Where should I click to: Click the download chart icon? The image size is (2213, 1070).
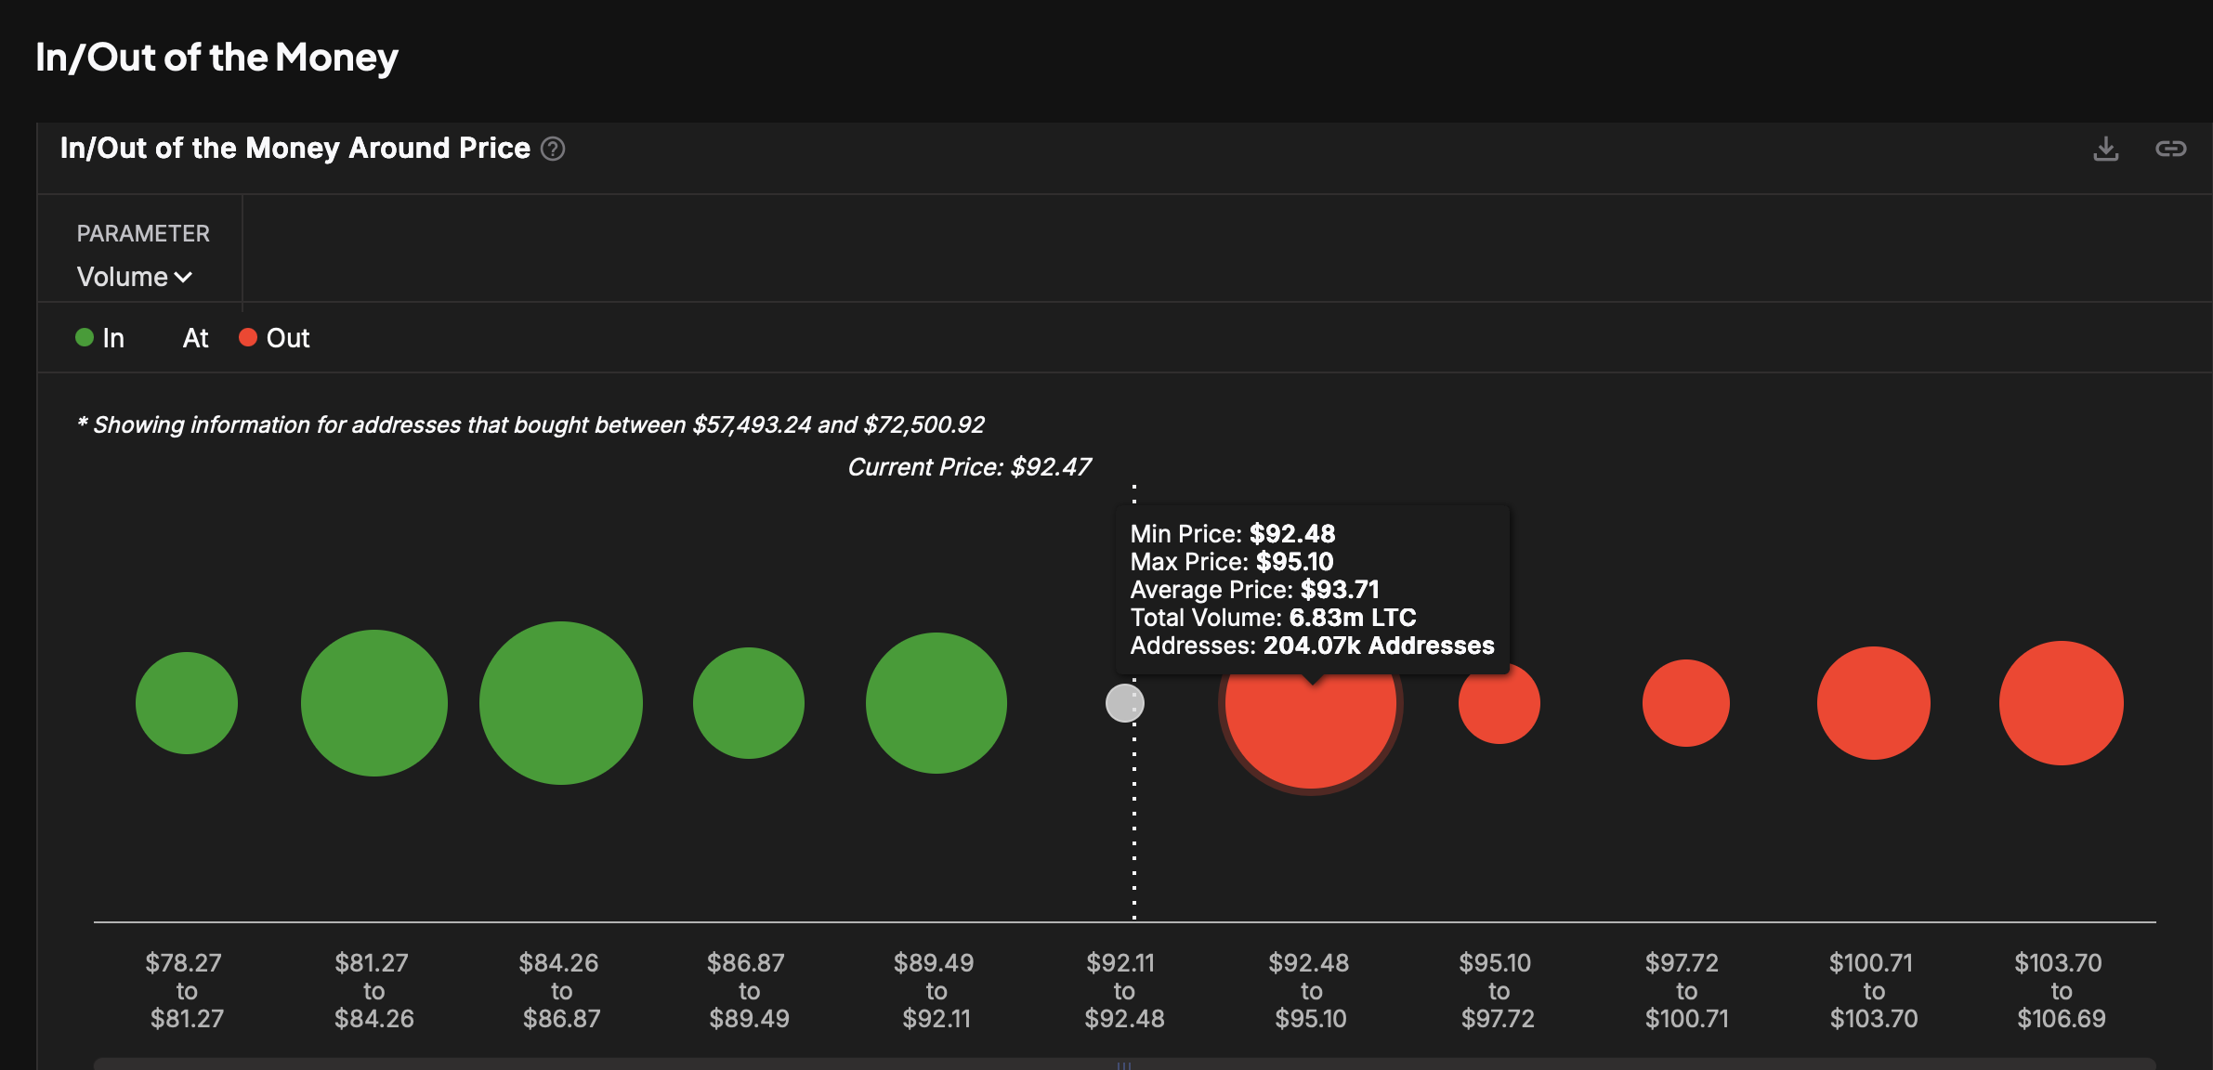(x=2105, y=149)
